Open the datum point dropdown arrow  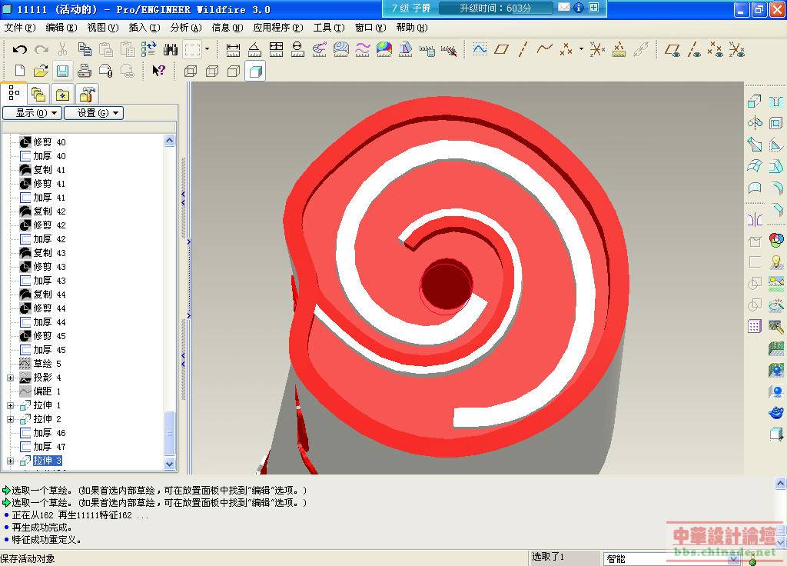[581, 49]
